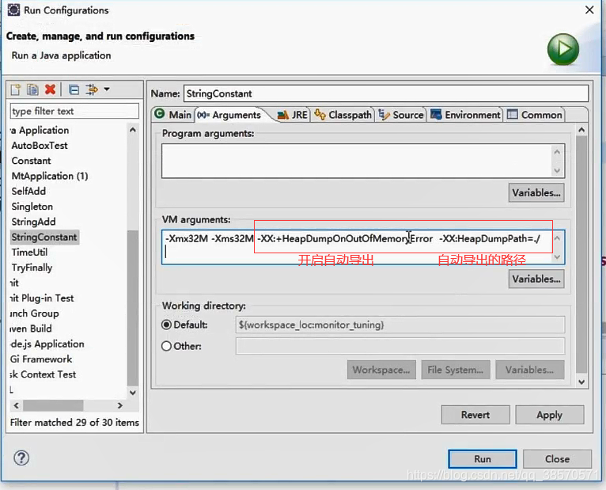This screenshot has height=490, width=606.
Task: Select AutoBoxTest configuration
Action: pos(40,146)
